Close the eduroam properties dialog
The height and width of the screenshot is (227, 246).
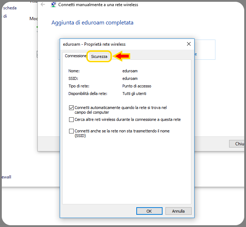click(189, 44)
